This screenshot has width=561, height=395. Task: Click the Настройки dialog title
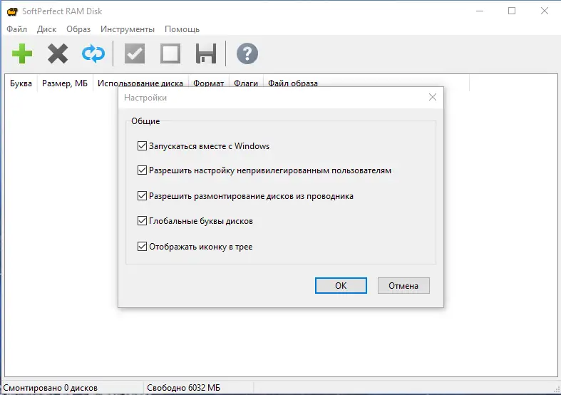(x=145, y=98)
